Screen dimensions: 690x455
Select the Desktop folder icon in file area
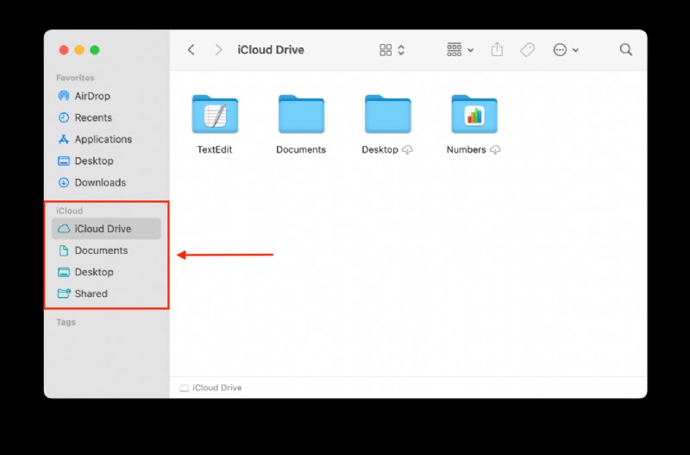pos(387,114)
